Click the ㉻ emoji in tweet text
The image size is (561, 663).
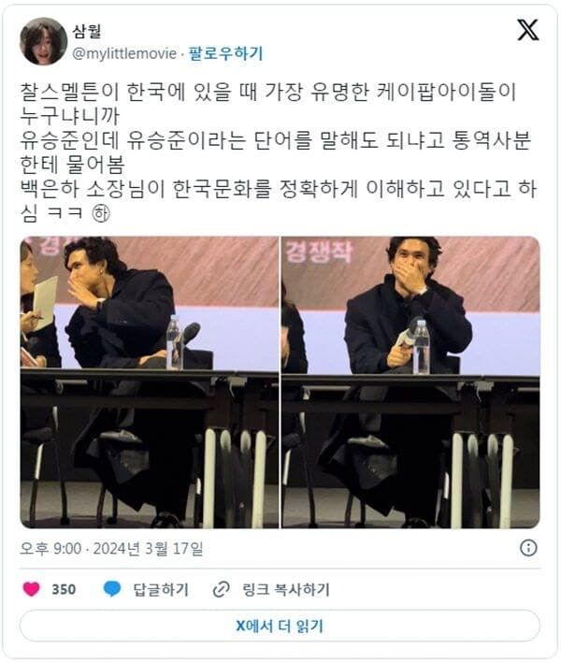click(101, 213)
